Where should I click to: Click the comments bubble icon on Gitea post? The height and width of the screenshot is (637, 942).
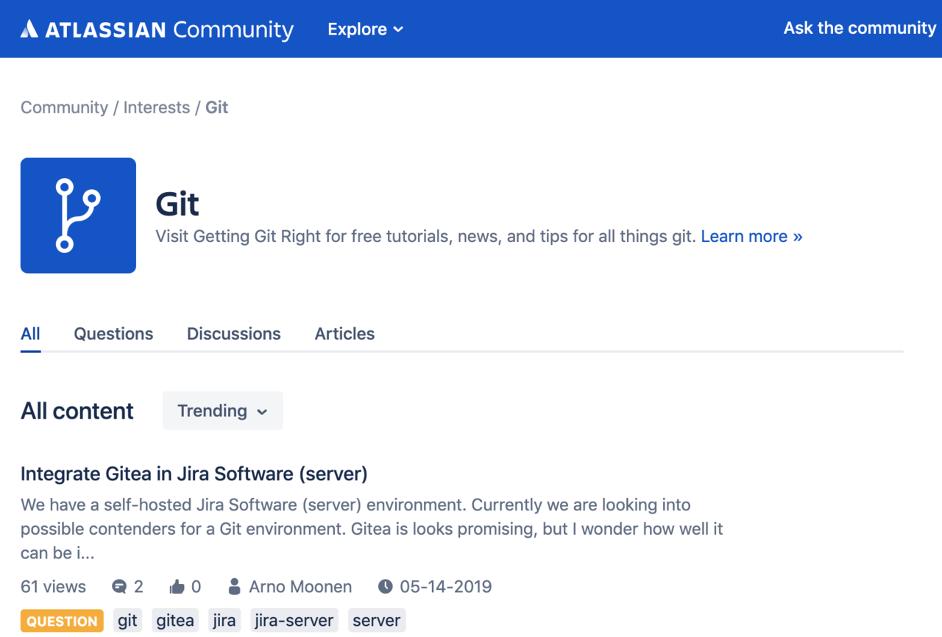118,587
